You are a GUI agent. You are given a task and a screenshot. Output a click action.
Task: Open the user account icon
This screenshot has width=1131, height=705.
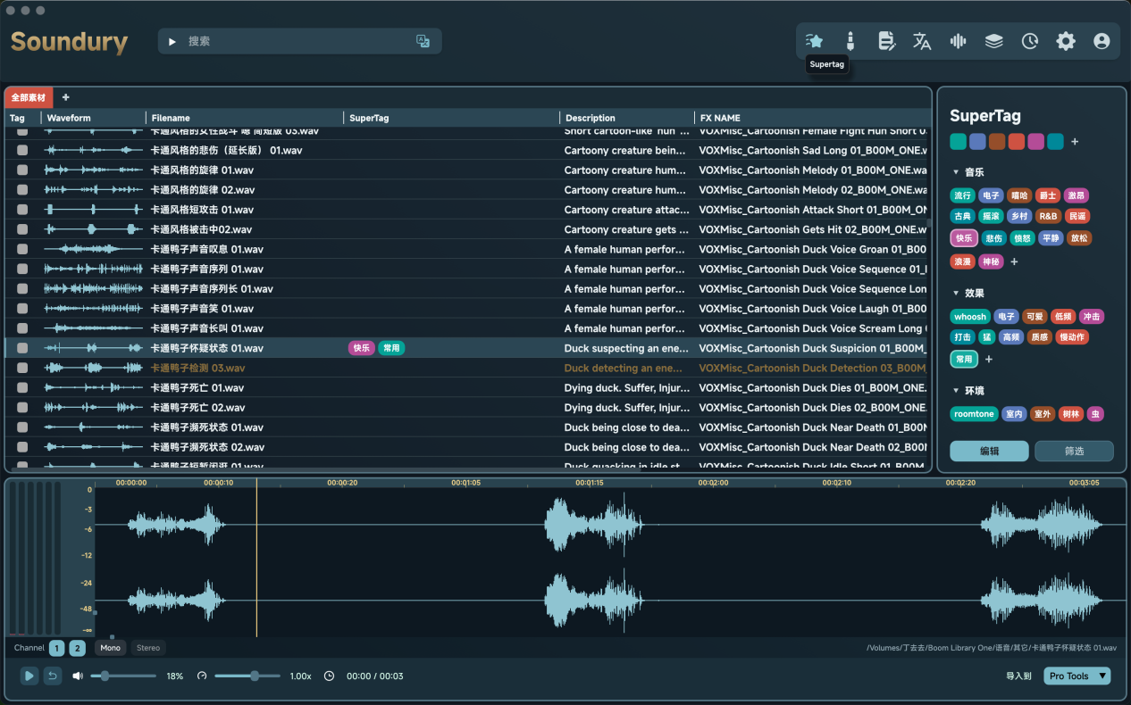coord(1102,41)
